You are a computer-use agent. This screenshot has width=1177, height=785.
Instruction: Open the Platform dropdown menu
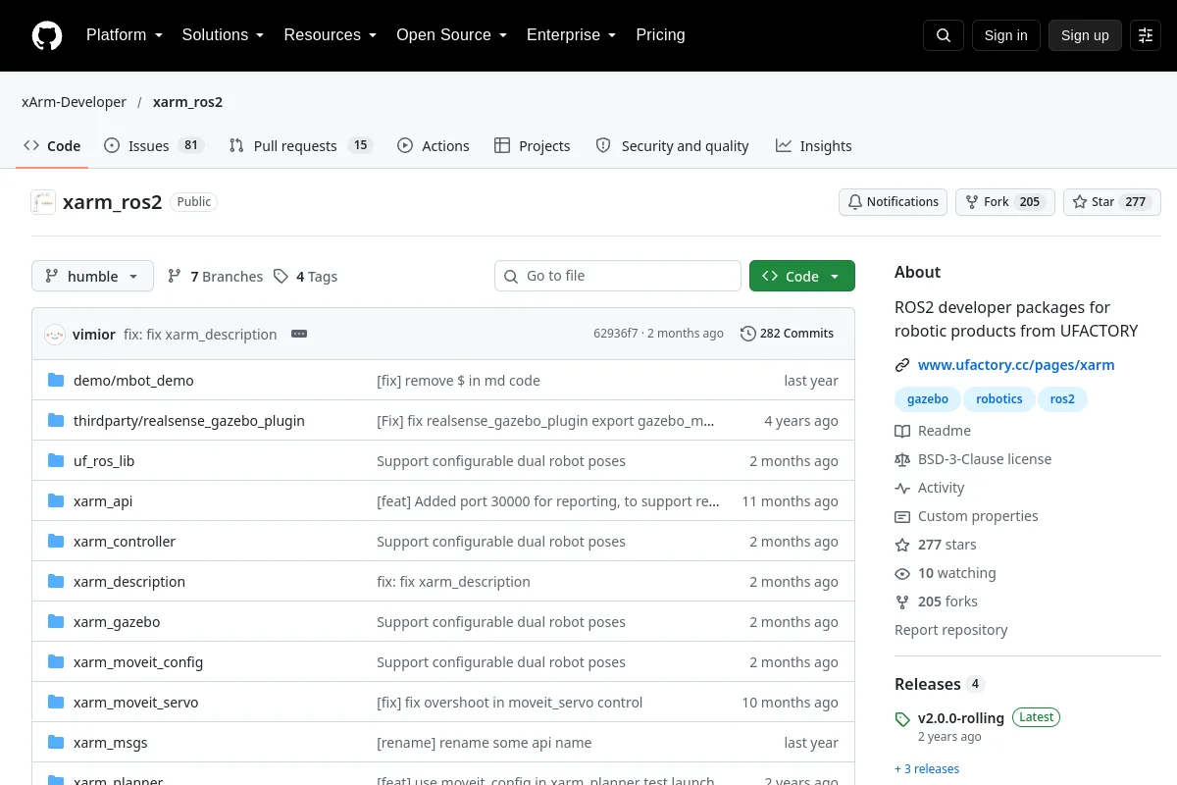[124, 35]
